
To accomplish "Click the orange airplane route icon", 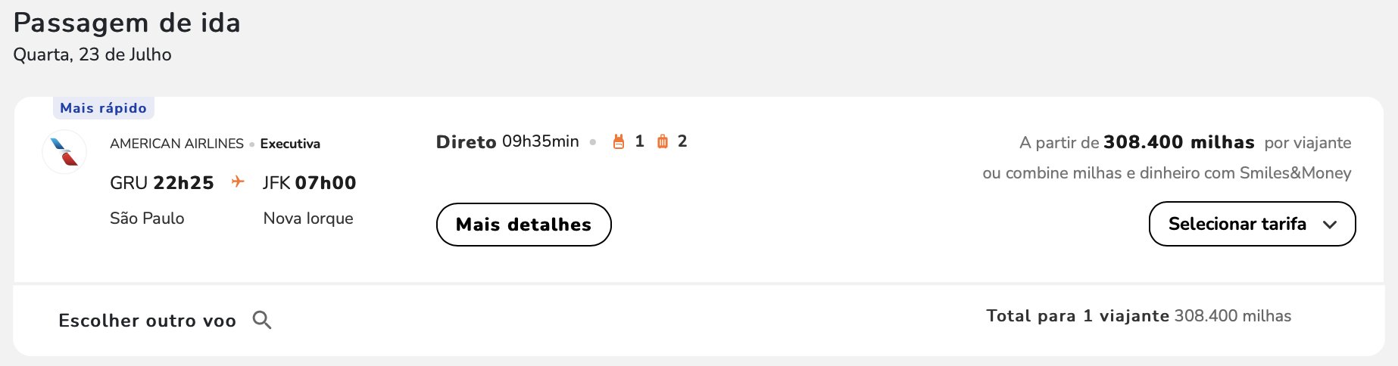I will click(238, 181).
